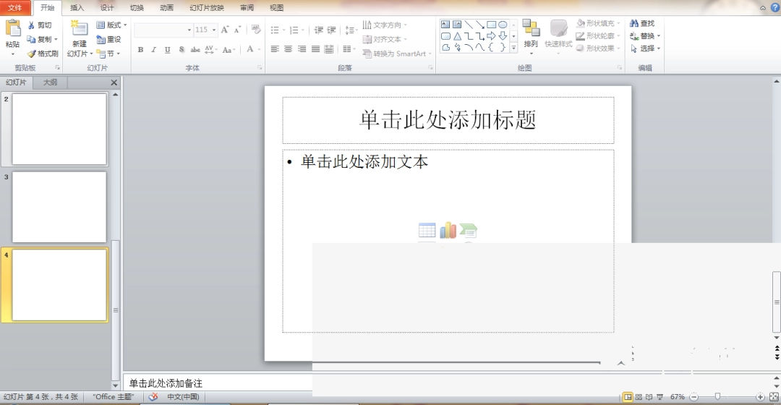Click the New Slide (新建幻灯片) icon

[80, 29]
